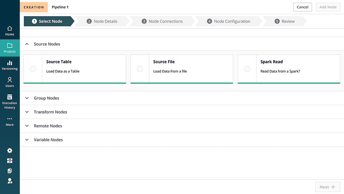344x194 pixels.
Task: Click the More three-dots icon
Action: pyautogui.click(x=10, y=119)
